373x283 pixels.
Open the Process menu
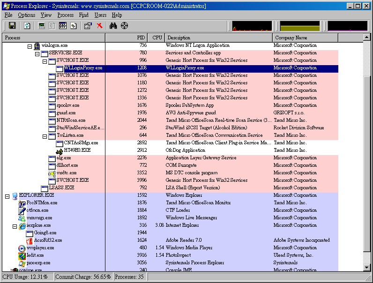point(66,15)
